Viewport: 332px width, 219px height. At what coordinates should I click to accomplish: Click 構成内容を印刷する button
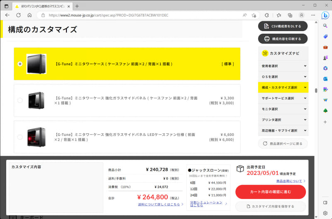[283, 39]
